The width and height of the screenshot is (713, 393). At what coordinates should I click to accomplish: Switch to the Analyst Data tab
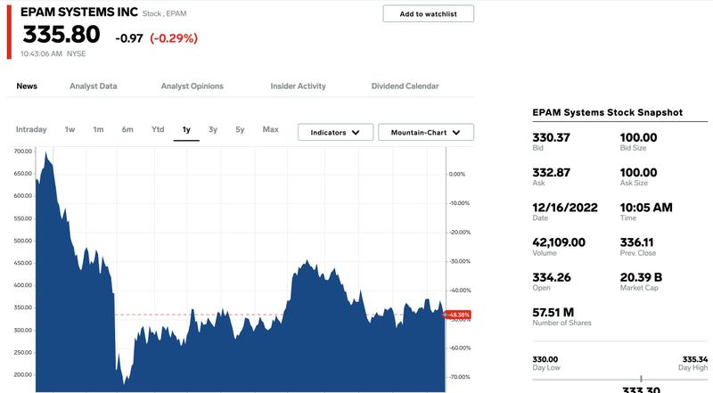[x=94, y=86]
